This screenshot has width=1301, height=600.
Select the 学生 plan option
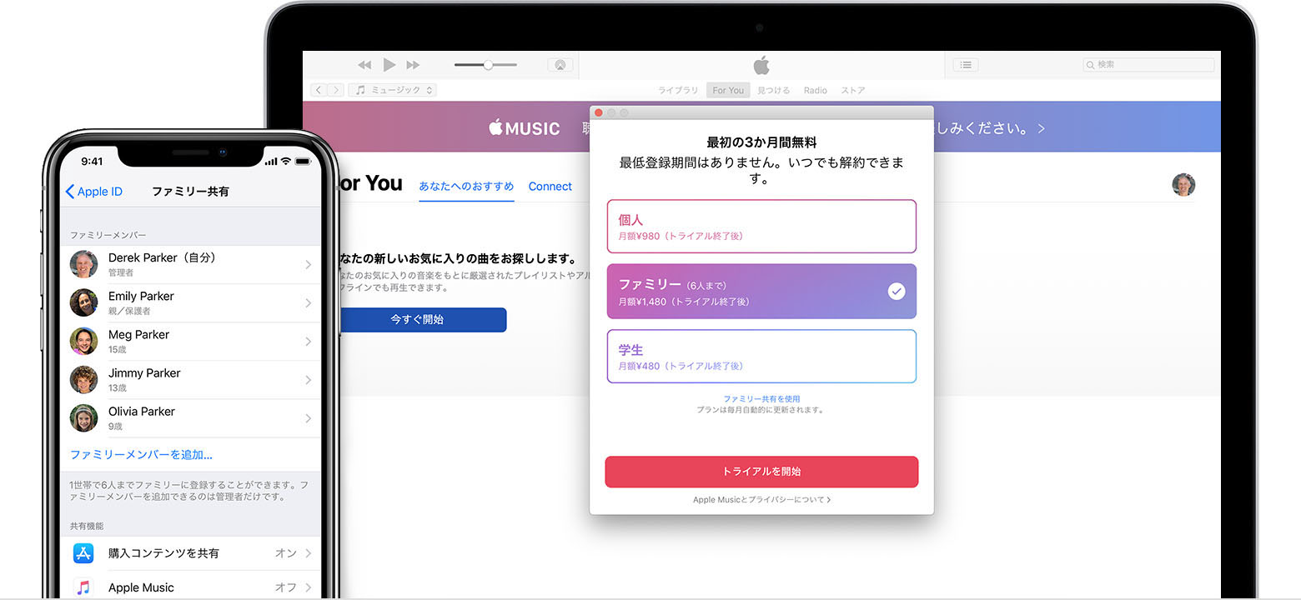click(x=761, y=356)
